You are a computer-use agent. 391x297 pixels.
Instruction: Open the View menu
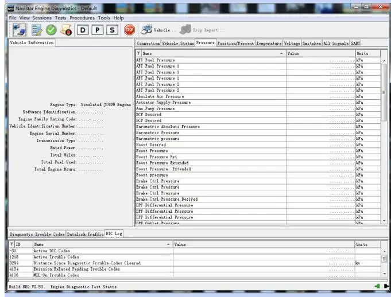tap(25, 18)
